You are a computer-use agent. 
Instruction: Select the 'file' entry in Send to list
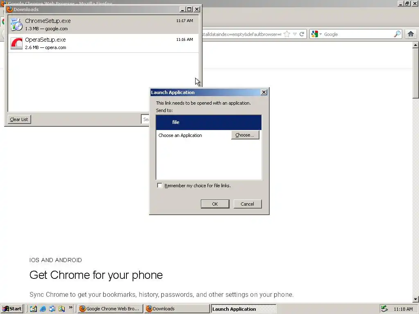pos(209,122)
